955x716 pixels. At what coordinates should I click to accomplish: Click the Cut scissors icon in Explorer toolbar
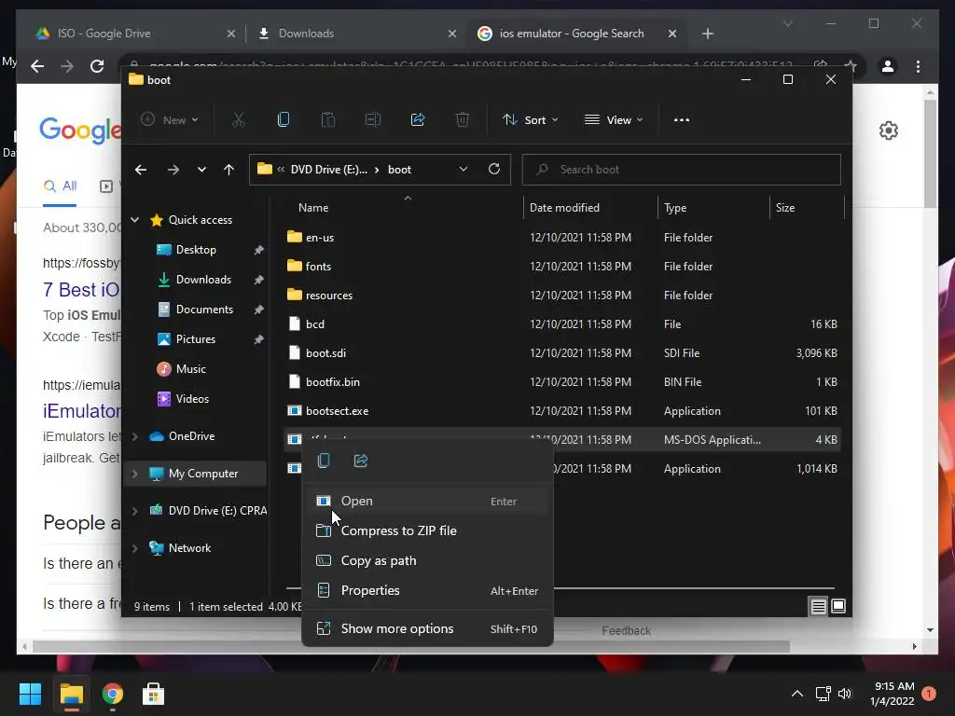238,120
